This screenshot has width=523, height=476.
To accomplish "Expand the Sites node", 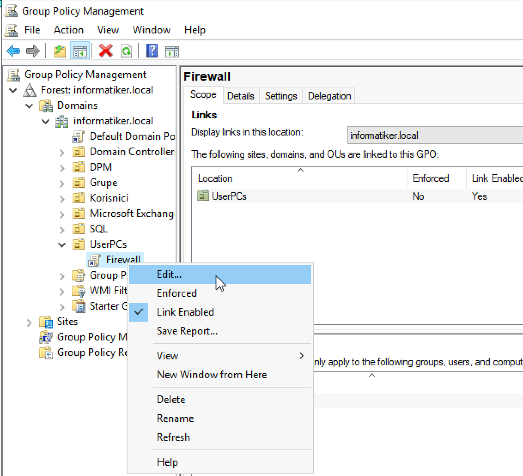I will pyautogui.click(x=29, y=322).
